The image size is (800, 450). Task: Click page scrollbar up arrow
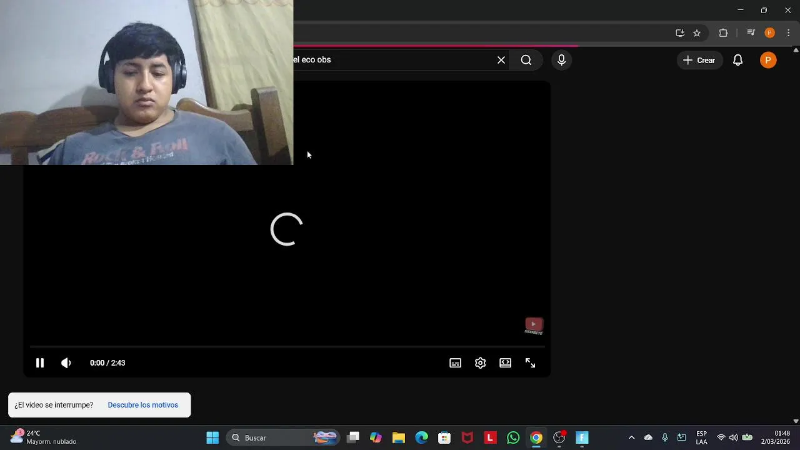[796, 49]
